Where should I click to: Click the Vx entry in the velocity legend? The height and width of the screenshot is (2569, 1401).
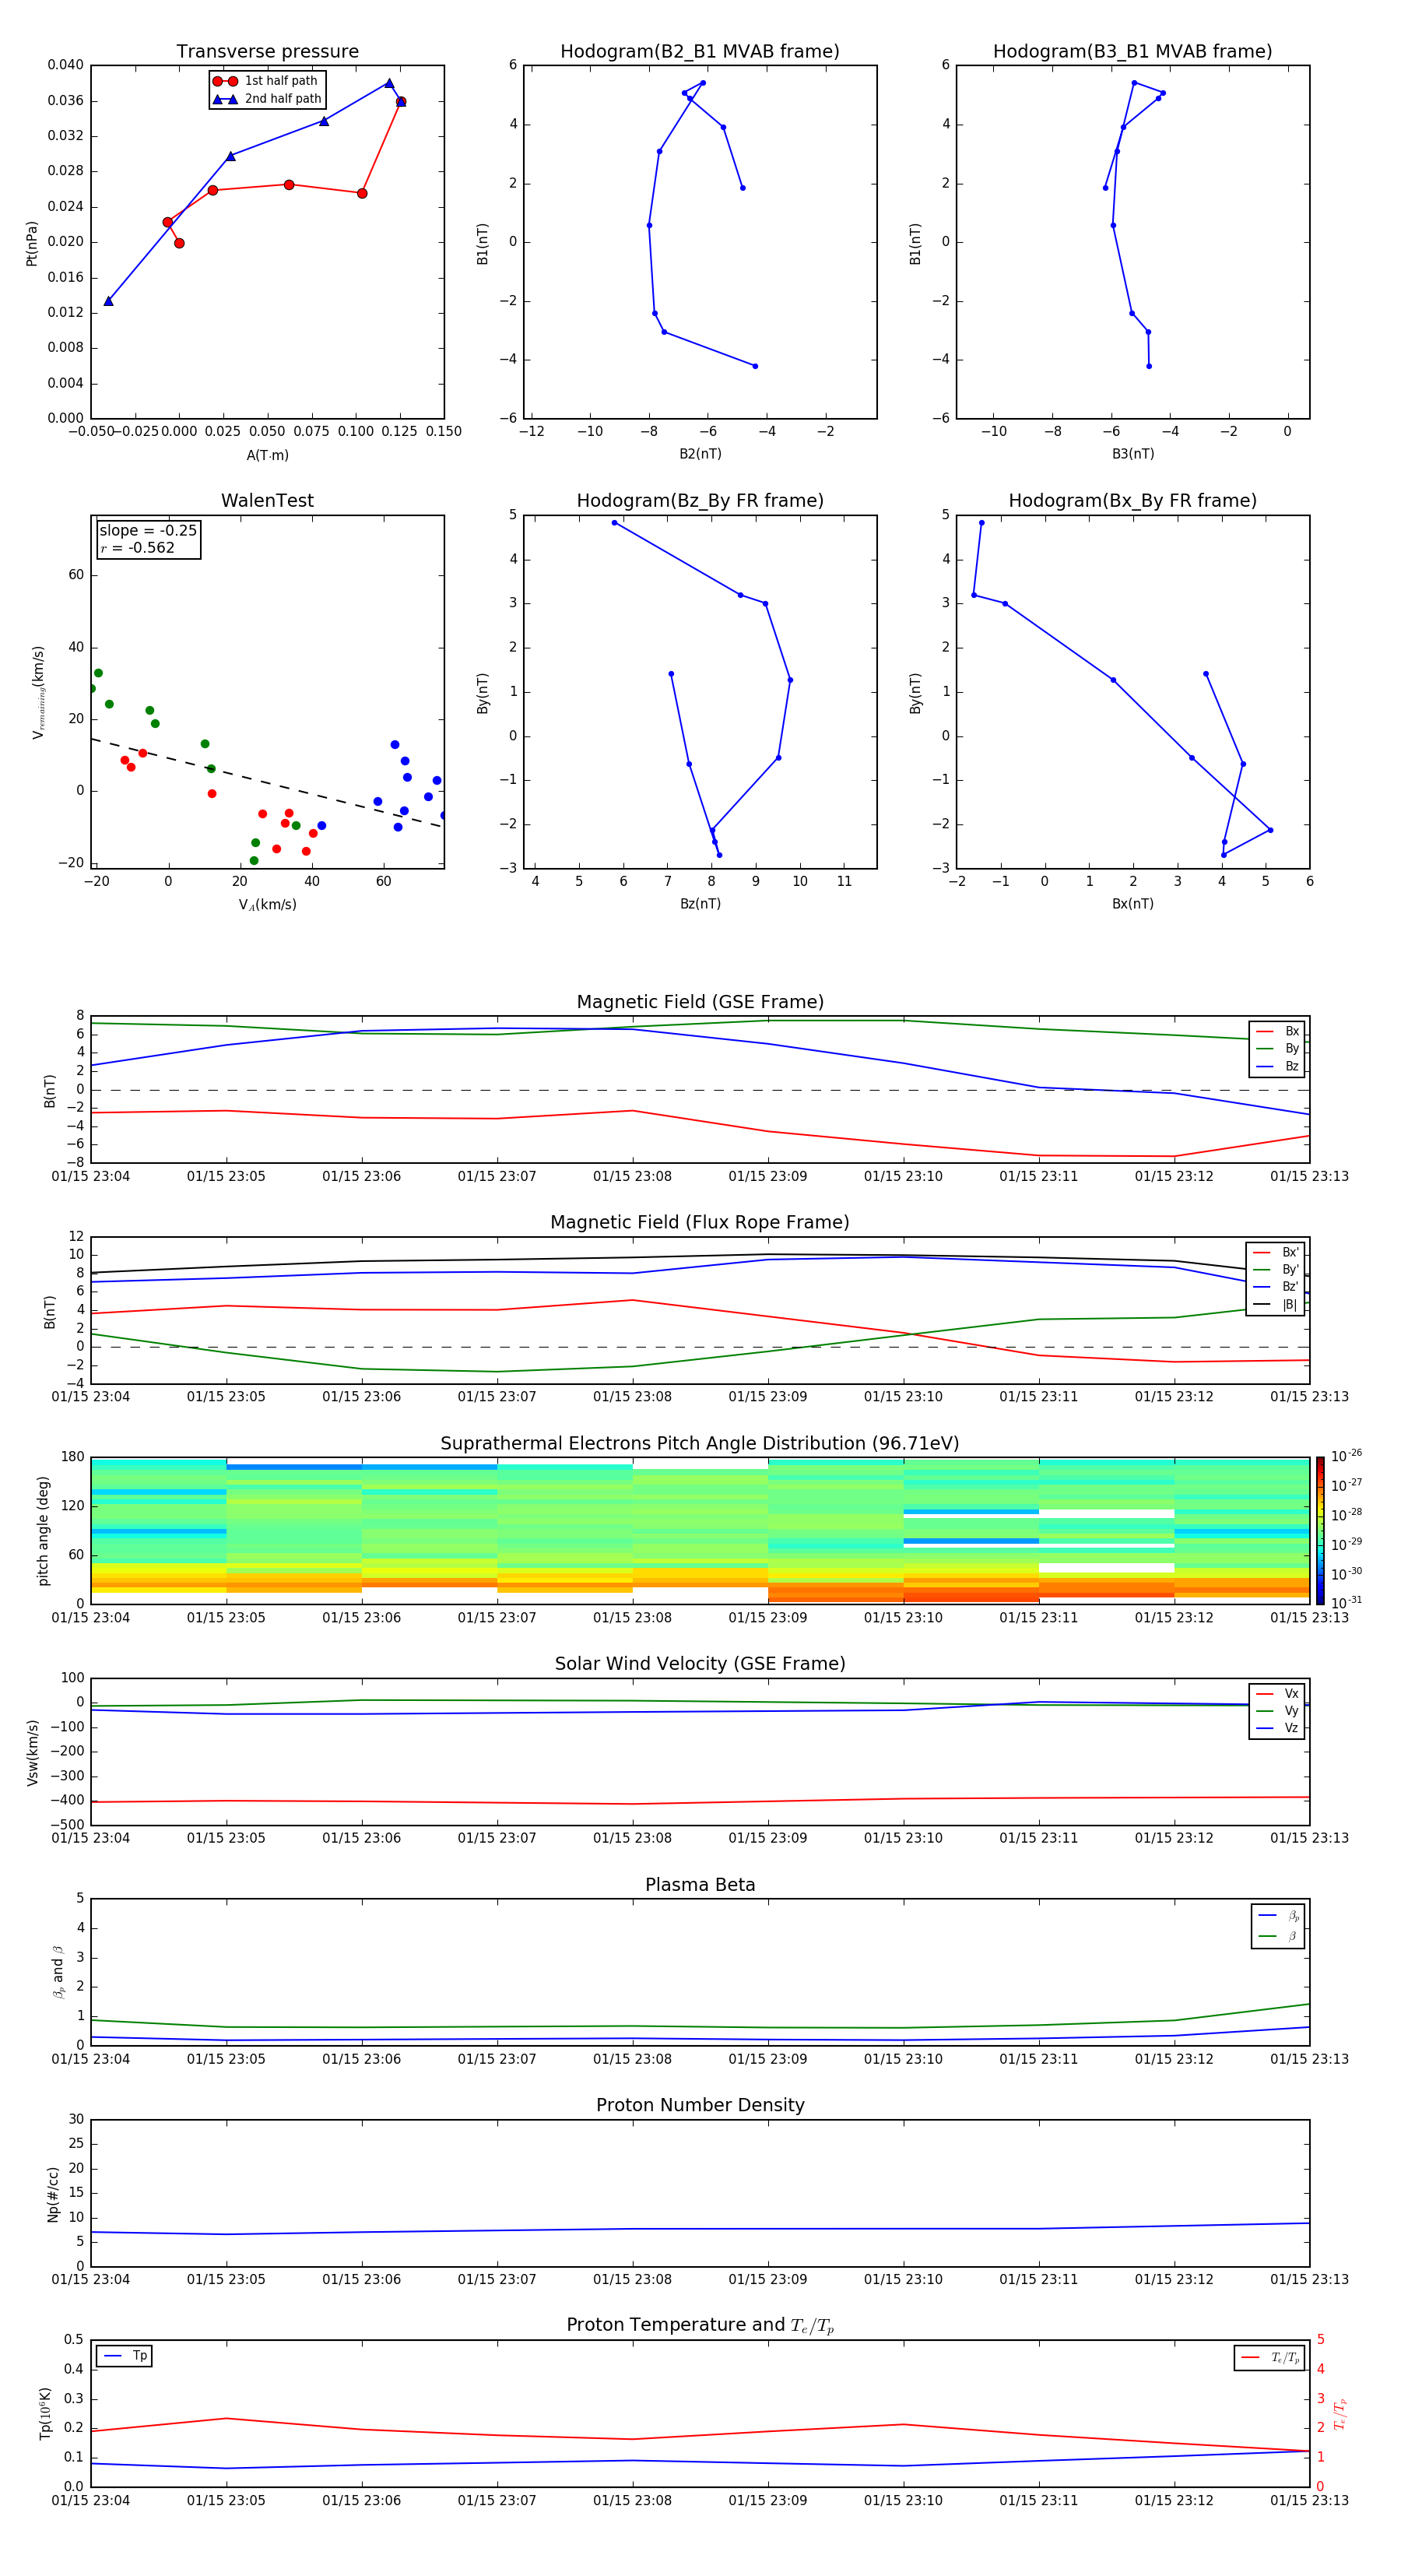point(1277,1693)
